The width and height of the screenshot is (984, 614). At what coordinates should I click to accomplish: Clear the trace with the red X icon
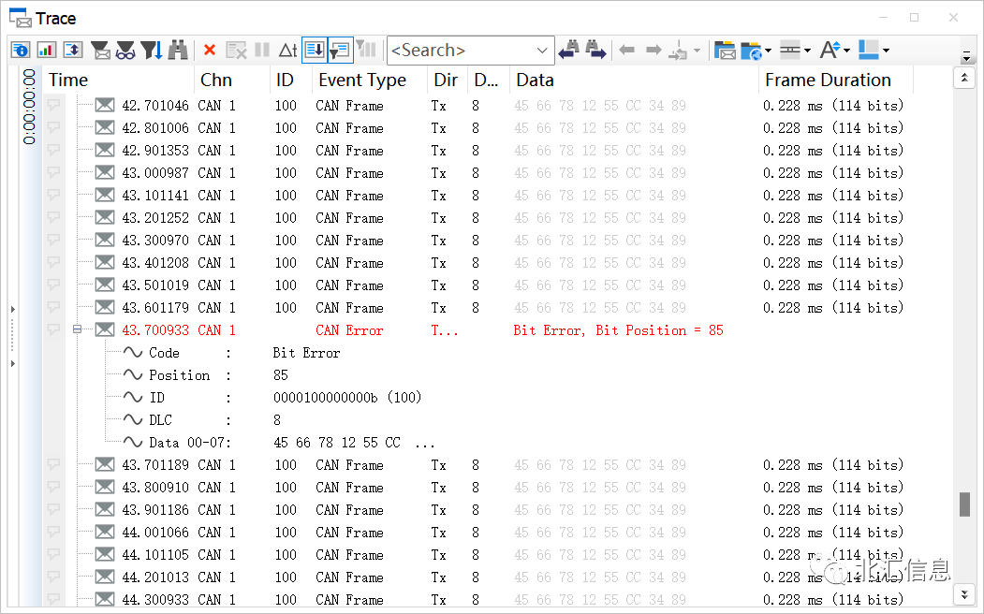(211, 50)
